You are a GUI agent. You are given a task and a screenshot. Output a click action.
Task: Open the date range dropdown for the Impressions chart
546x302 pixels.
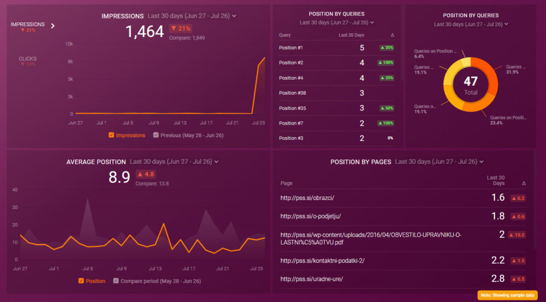tap(234, 16)
